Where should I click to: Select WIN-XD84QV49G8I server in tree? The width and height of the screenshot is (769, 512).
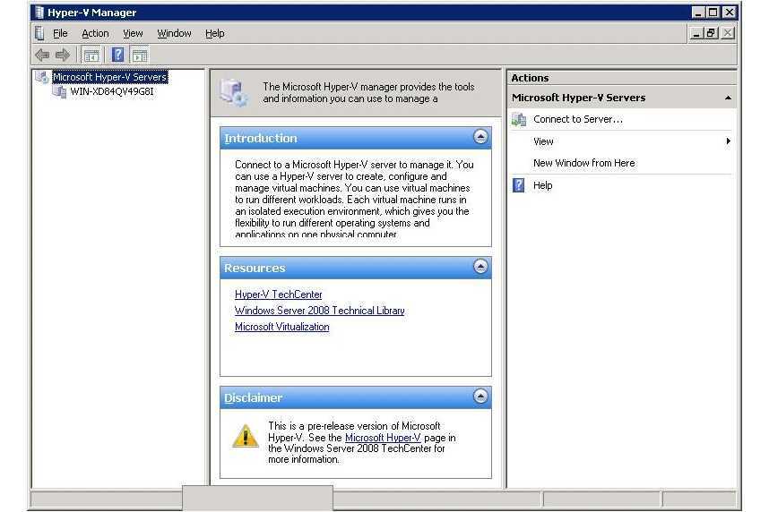pyautogui.click(x=112, y=91)
